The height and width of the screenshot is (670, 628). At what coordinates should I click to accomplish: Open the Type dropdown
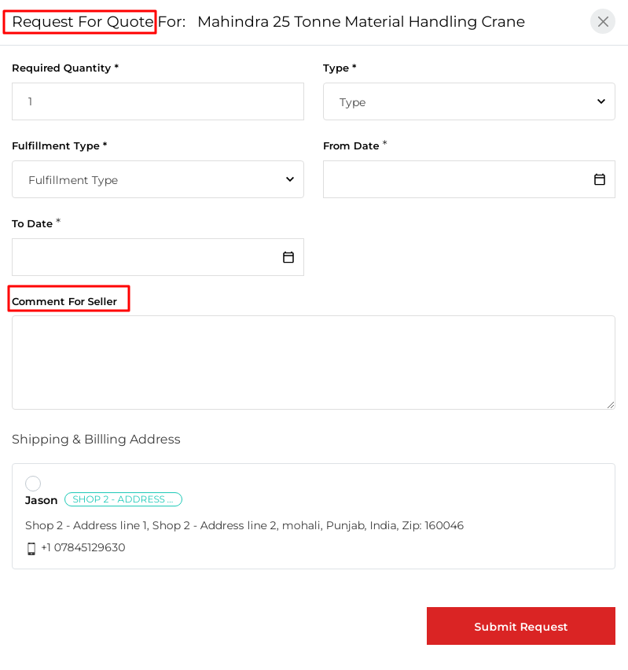(x=468, y=101)
